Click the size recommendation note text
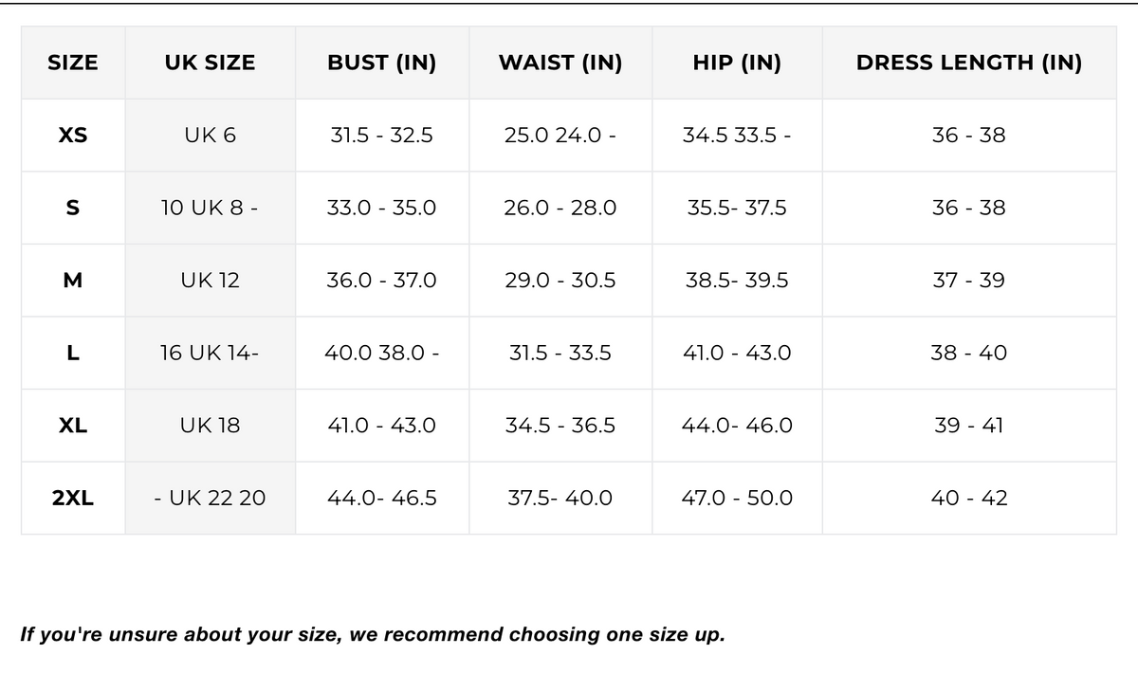Viewport: 1138px width, 673px height. point(373,634)
